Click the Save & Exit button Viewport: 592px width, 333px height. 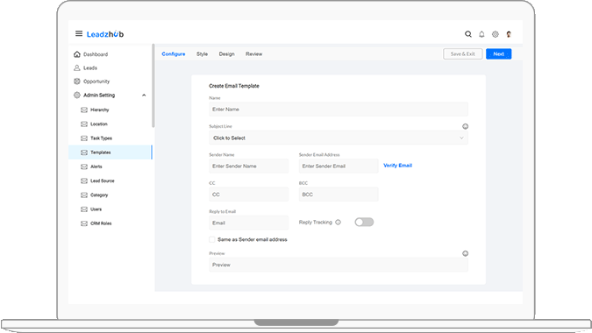pyautogui.click(x=462, y=54)
